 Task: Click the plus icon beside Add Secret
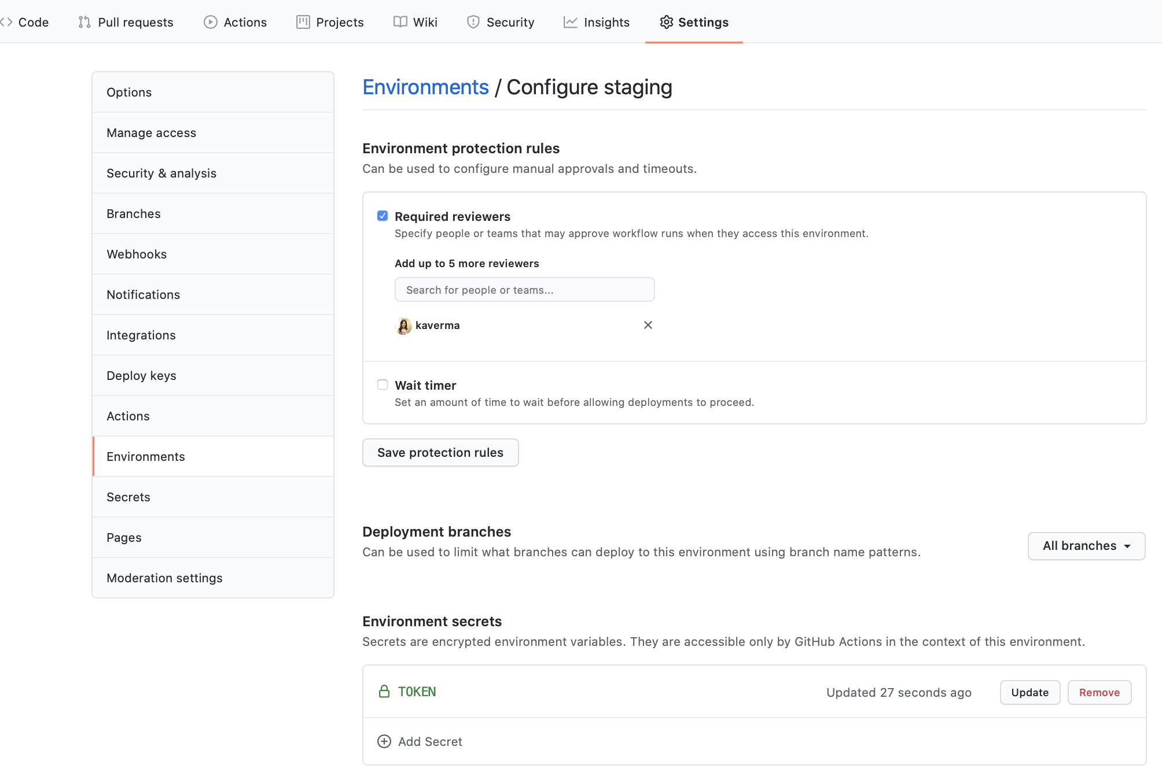[384, 741]
